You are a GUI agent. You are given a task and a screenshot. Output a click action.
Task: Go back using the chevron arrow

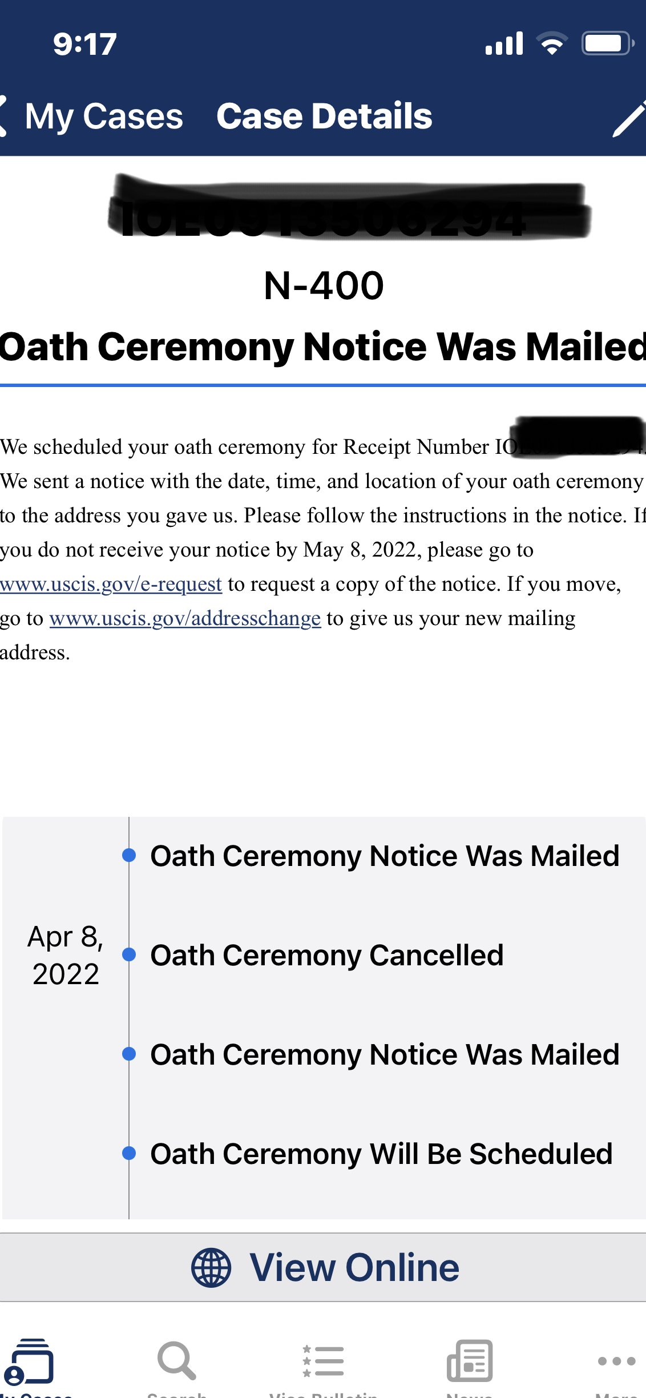point(3,116)
